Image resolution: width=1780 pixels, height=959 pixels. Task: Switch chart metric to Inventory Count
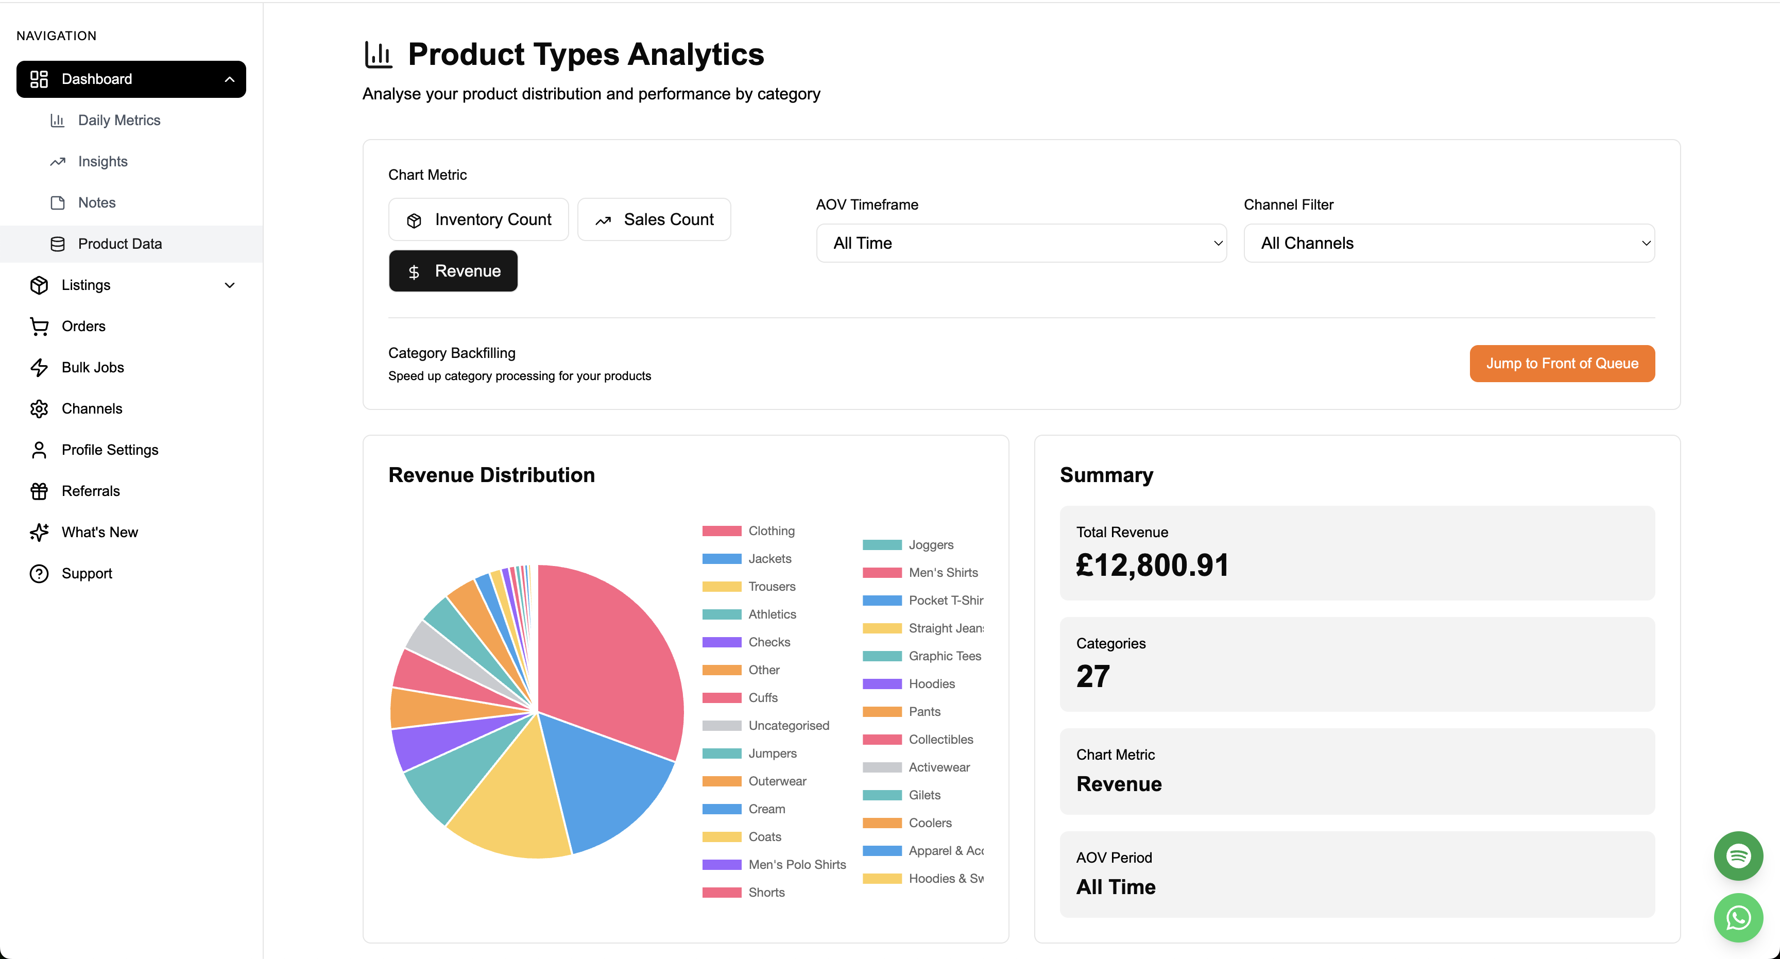click(x=478, y=220)
